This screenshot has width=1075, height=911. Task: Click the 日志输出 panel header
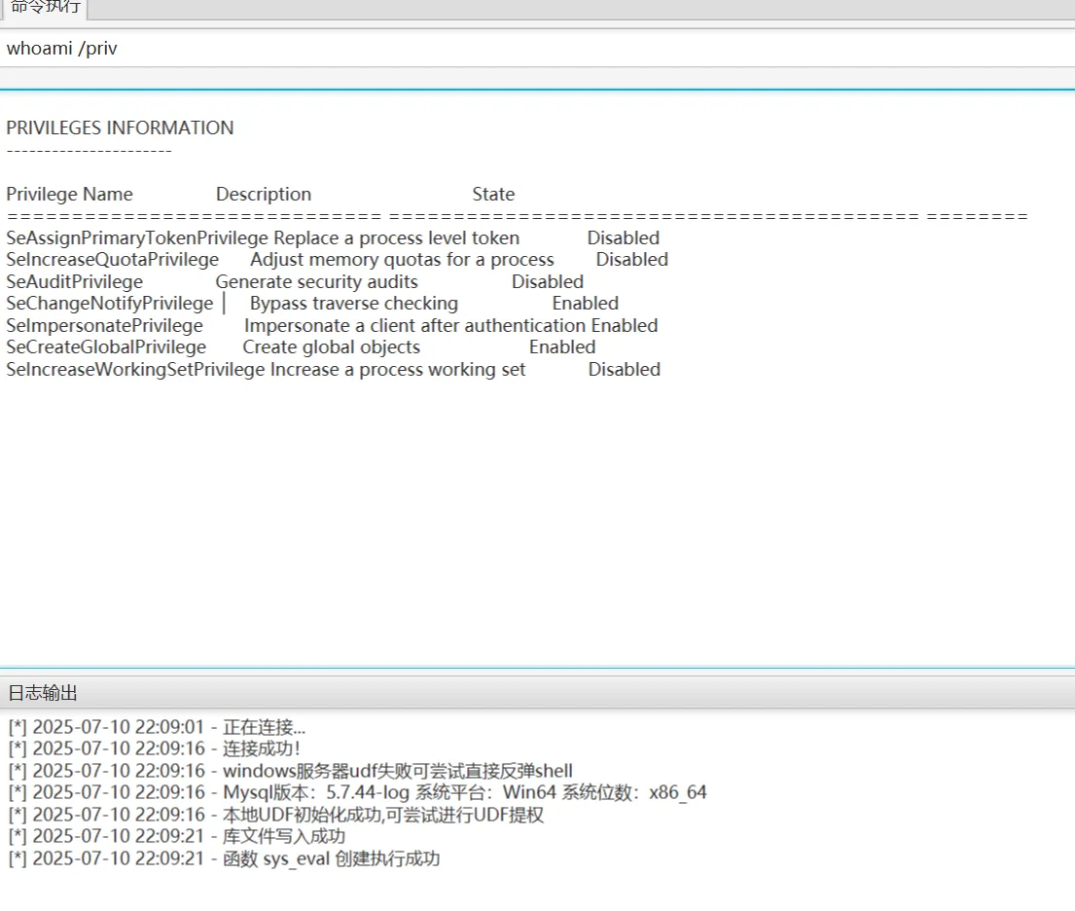tap(43, 693)
